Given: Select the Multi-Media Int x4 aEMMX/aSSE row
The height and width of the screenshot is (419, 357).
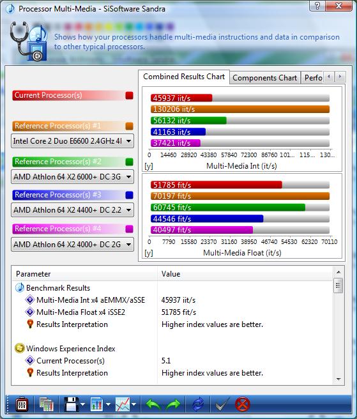Looking at the screenshot, I should pyautogui.click(x=172, y=300).
